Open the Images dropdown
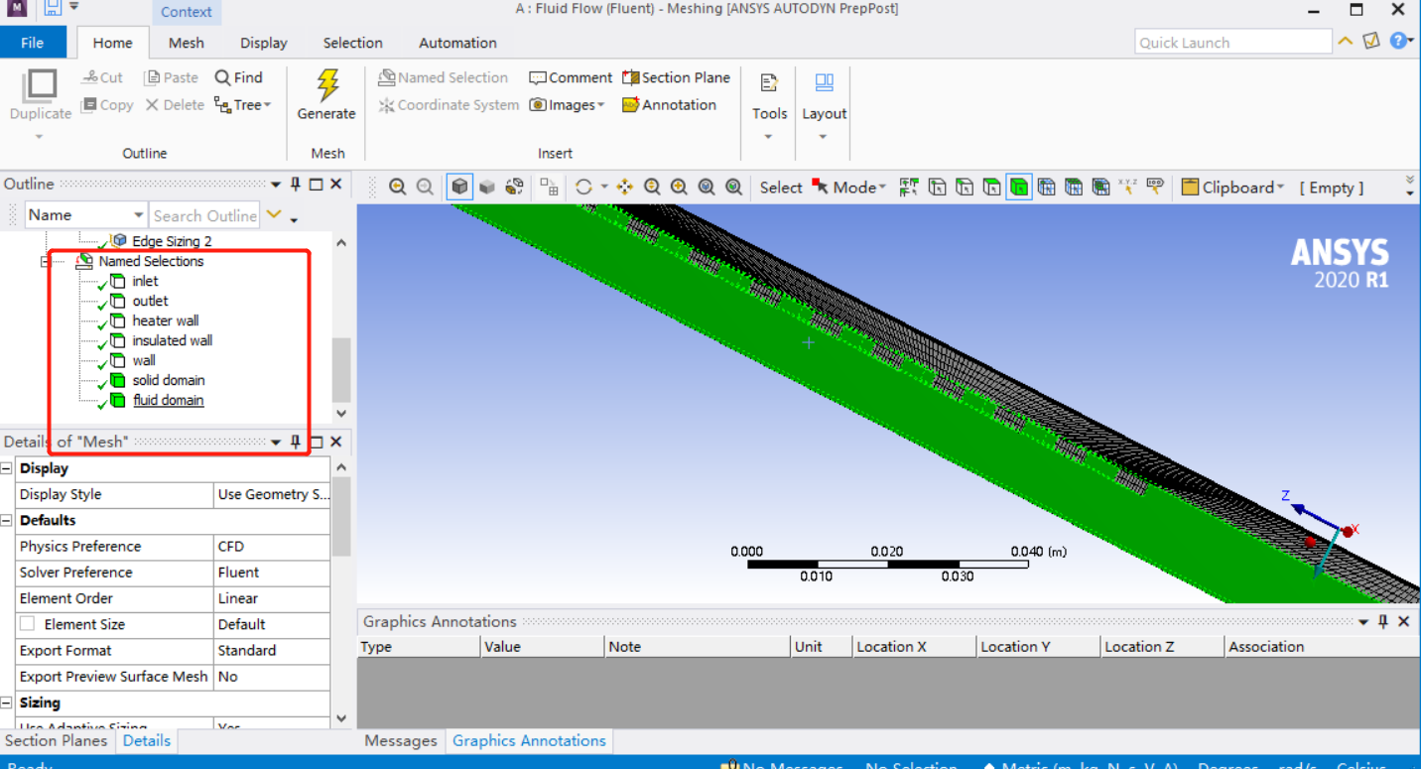 (x=568, y=104)
